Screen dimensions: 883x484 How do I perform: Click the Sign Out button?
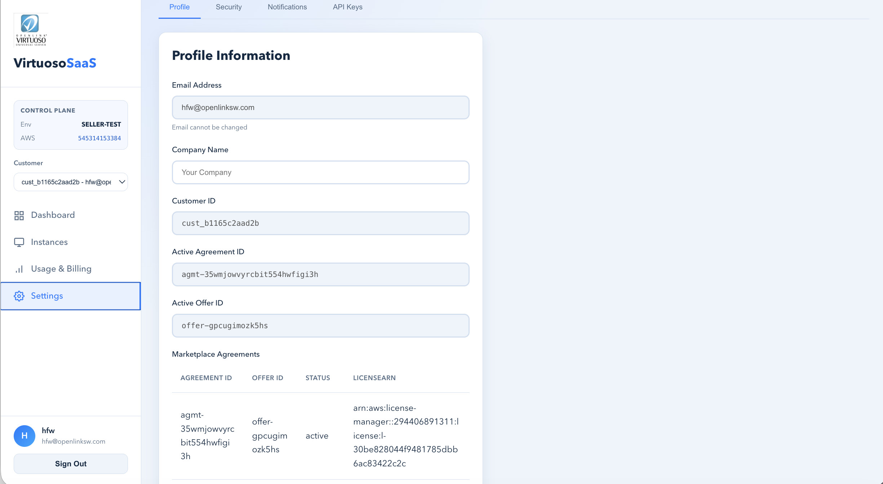71,464
